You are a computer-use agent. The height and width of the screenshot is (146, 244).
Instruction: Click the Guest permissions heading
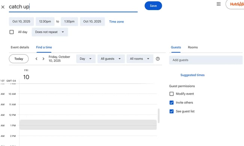pos(182,86)
